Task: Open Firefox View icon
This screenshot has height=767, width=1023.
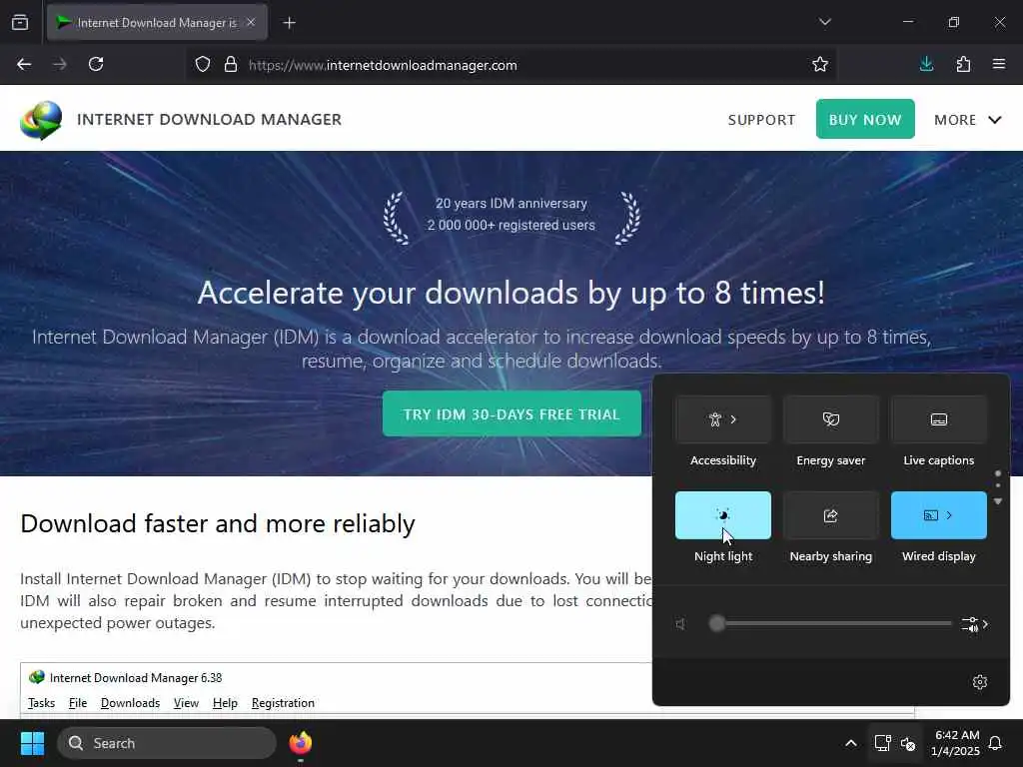Action: click(20, 22)
